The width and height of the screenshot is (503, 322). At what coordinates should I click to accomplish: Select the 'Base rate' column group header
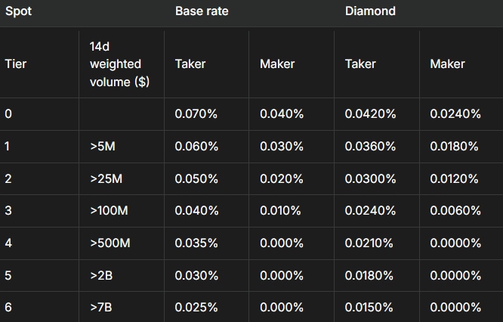[x=202, y=11]
